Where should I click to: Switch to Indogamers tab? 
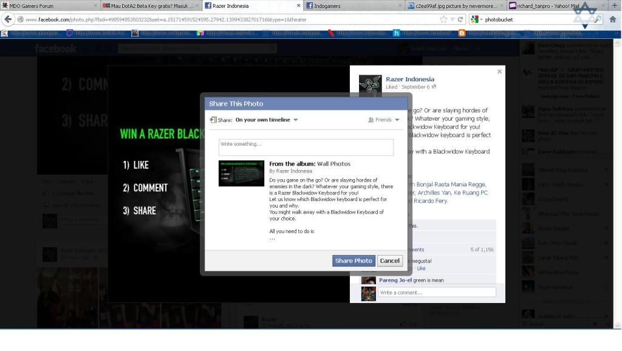354,5
